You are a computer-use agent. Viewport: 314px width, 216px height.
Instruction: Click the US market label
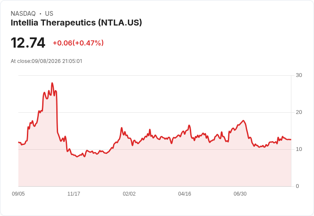click(x=49, y=13)
